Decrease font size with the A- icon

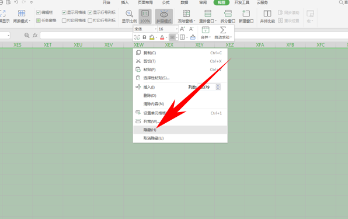pyautogui.click(x=192, y=29)
